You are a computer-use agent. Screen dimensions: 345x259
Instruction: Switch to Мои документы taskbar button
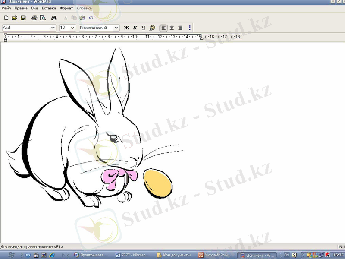tap(174, 255)
